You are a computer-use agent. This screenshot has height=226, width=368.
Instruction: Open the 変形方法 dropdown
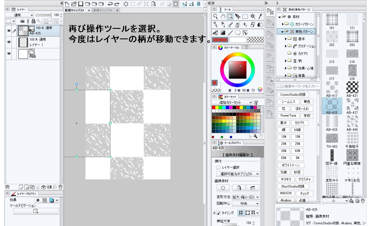pyautogui.click(x=245, y=197)
